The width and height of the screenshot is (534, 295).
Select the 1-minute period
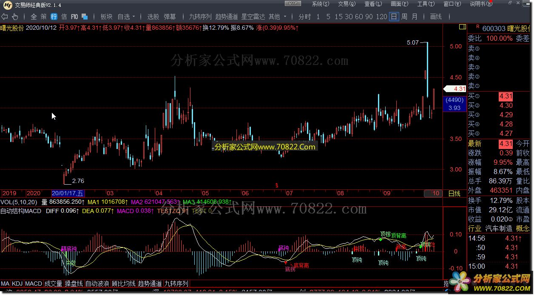318,17
